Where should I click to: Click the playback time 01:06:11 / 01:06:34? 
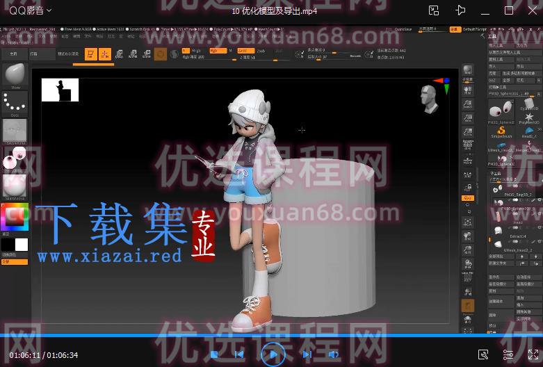coord(44,355)
